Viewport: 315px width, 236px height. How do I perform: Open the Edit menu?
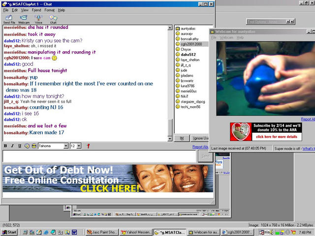15,10
